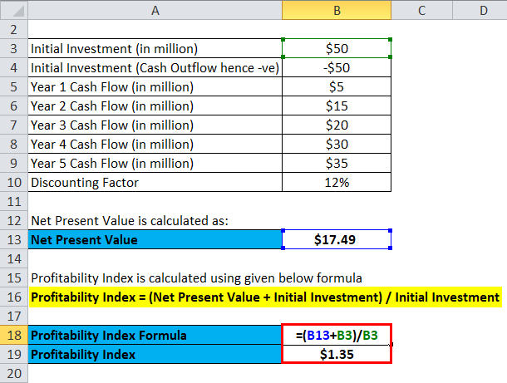
Task: Select 'Initial Investment (Cash Outflow hence -ve)' cell
Action: 155,67
